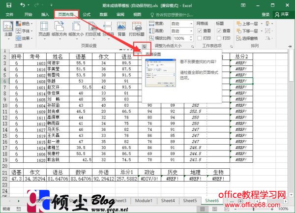Click Print Titles (打印标题) button
The height and width of the screenshot is (213, 295).
point(137,29)
